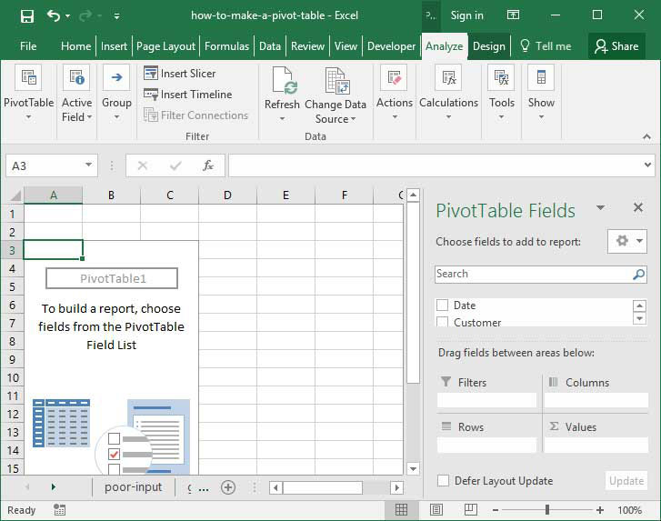661x521 pixels.
Task: Open PivotTable Fields task pane options arrow
Action: point(601,207)
